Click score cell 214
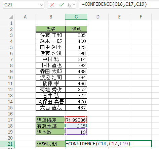The height and width of the screenshot is (149, 159). click(x=76, y=59)
